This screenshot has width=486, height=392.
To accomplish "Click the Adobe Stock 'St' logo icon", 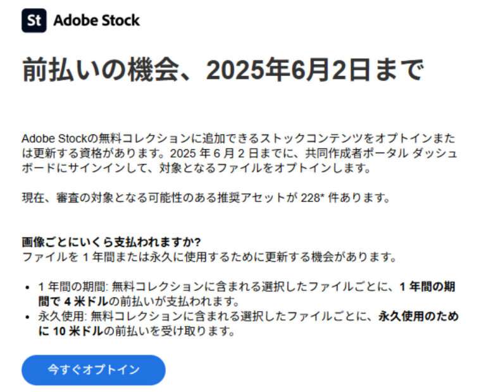I will [34, 20].
